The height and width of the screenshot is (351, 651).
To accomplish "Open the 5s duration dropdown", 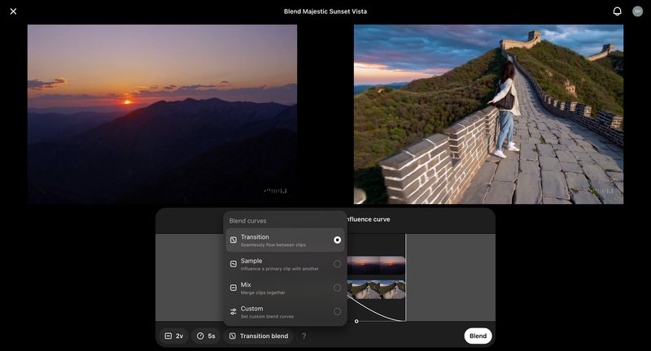I will [x=206, y=336].
